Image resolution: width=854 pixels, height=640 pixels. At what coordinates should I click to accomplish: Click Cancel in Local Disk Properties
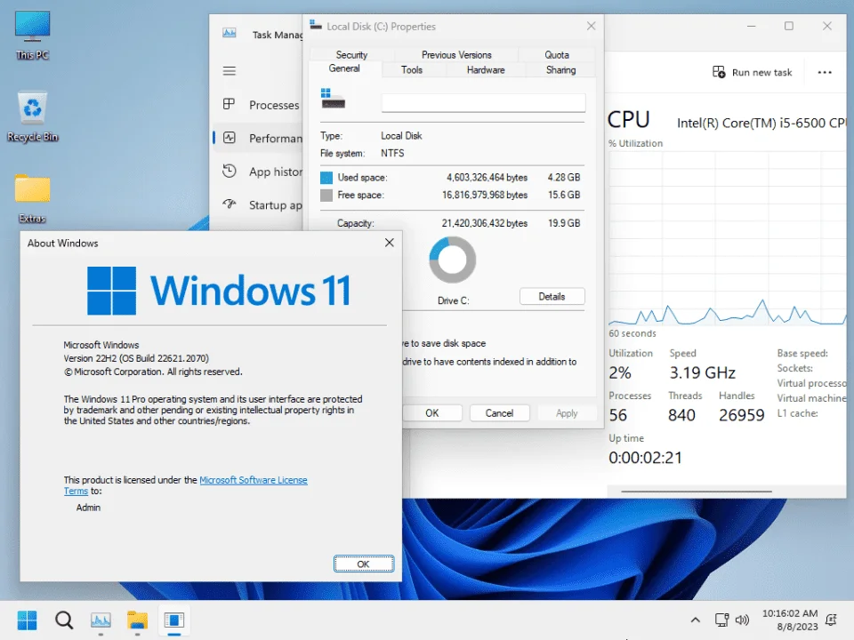click(x=499, y=413)
